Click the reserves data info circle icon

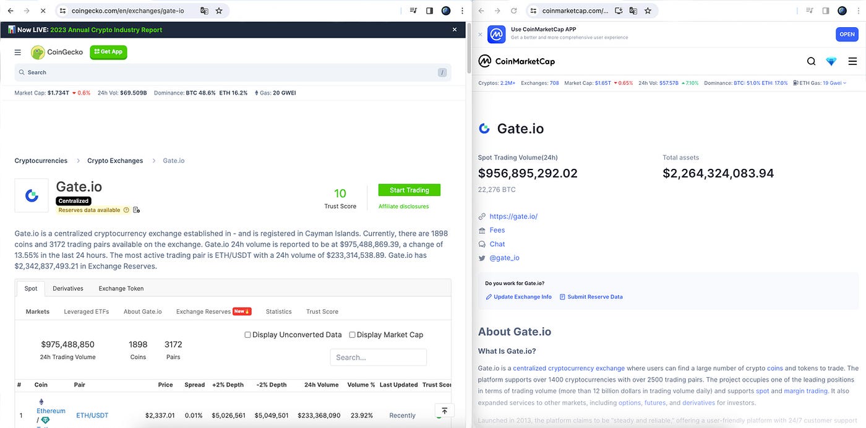(126, 210)
